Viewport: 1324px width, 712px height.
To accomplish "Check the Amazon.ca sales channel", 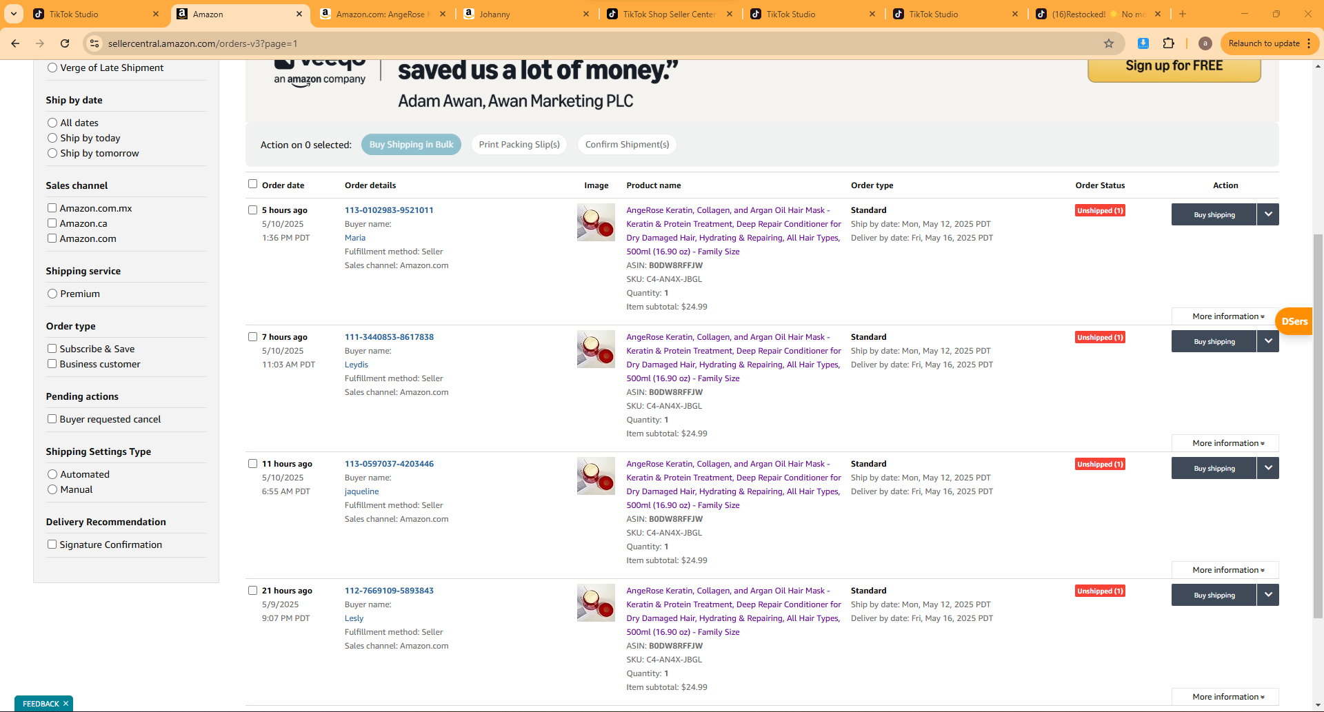I will (x=52, y=223).
